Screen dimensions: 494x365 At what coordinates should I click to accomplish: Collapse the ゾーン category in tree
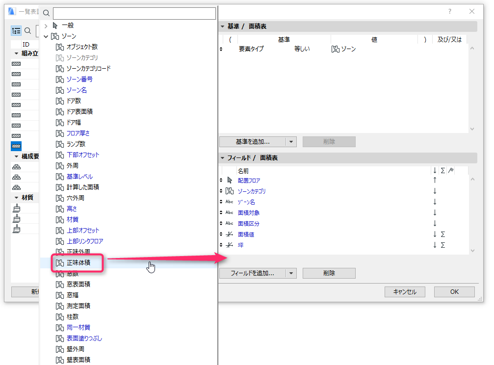click(46, 36)
